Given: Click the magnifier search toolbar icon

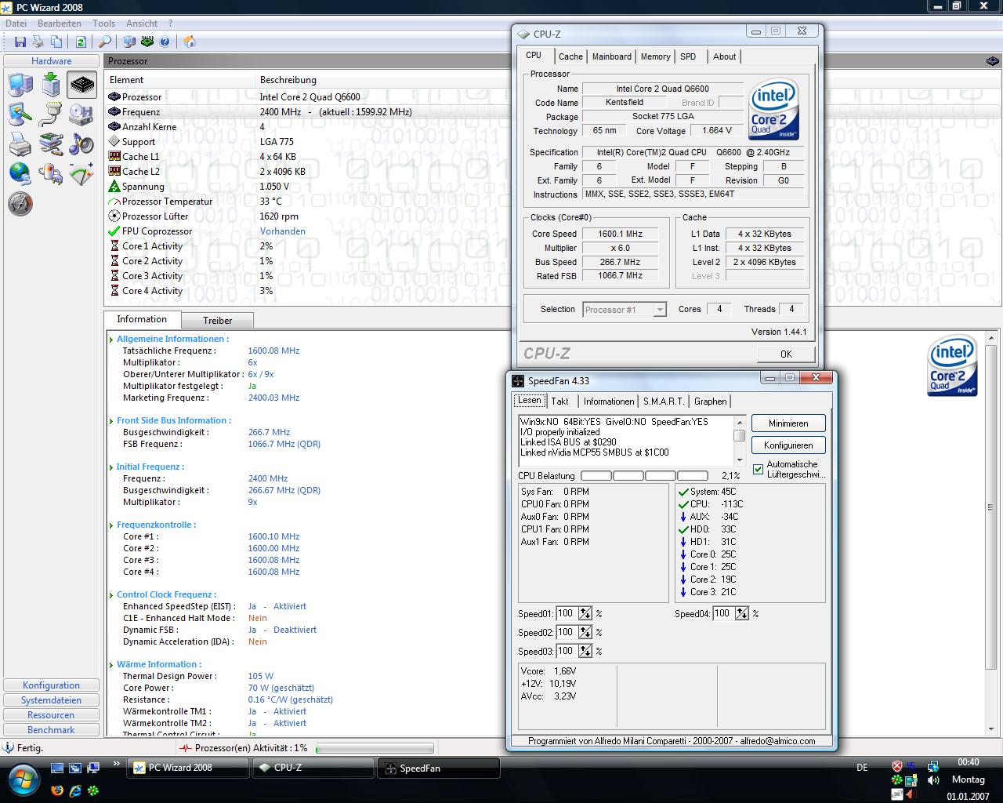Looking at the screenshot, I should tap(104, 42).
